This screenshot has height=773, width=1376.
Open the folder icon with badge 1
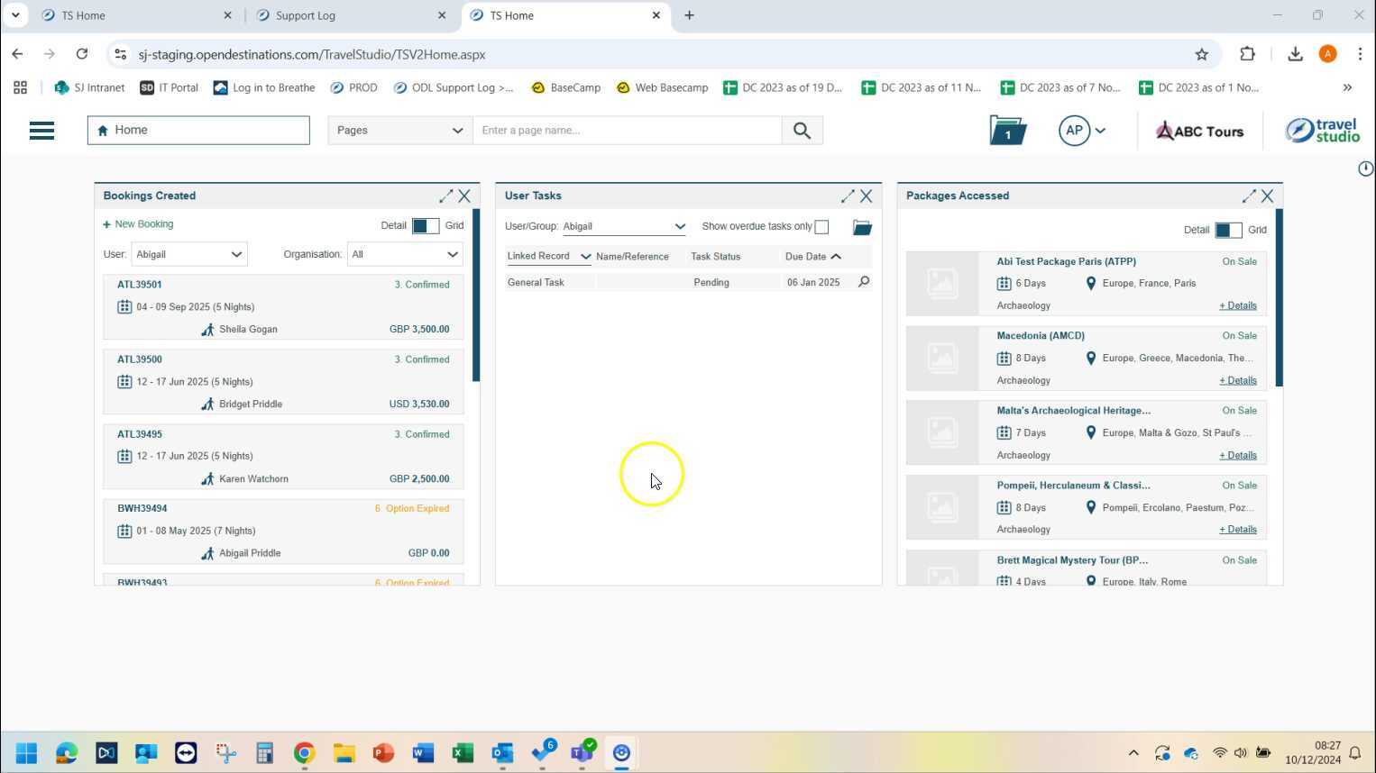[1007, 131]
